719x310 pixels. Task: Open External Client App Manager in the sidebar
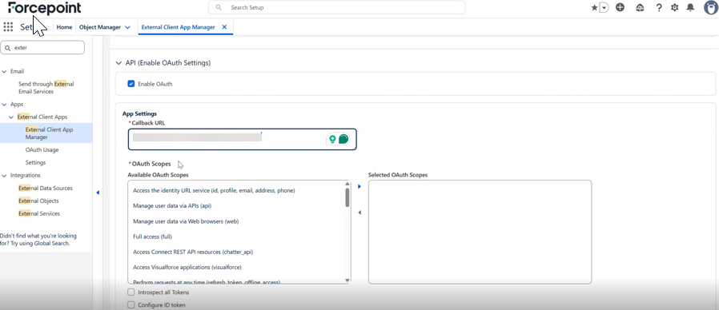(x=49, y=133)
